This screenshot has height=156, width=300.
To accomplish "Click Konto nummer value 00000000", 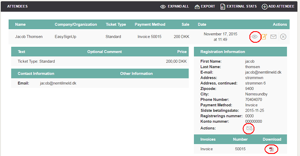I will pyautogui.click(x=254, y=122).
